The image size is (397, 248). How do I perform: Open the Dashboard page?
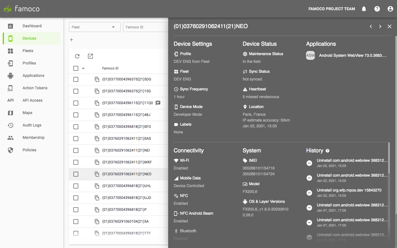coord(32,26)
